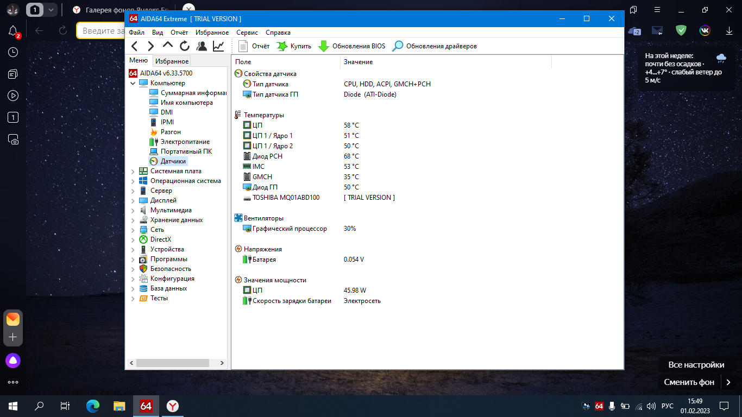Switch to the Избранное tab in the side panel
The width and height of the screenshot is (742, 417).
(x=171, y=61)
